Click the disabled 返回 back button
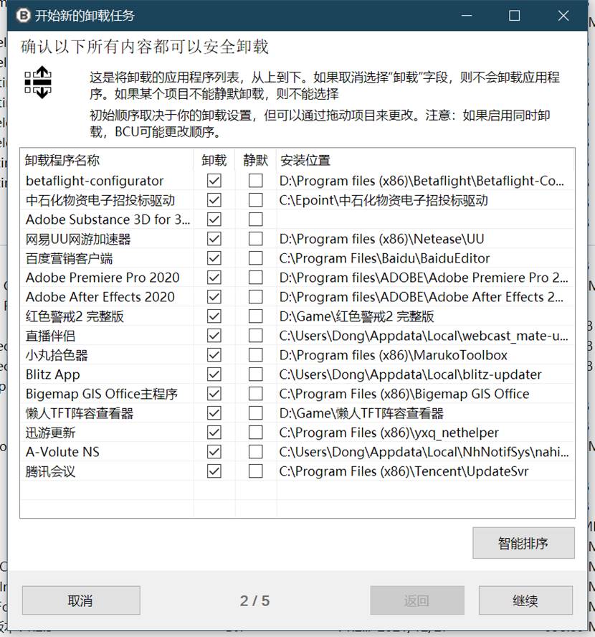Viewport: 595px width, 637px height. pos(416,600)
